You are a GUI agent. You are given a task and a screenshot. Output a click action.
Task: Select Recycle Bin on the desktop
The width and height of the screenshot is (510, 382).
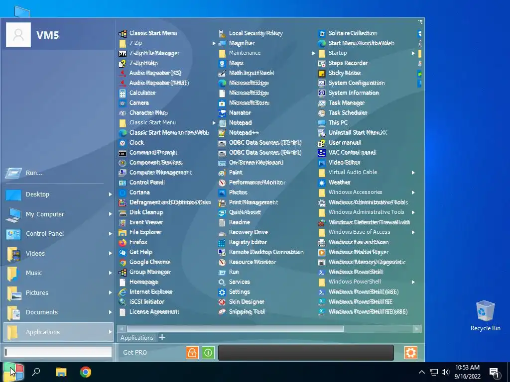[485, 316]
